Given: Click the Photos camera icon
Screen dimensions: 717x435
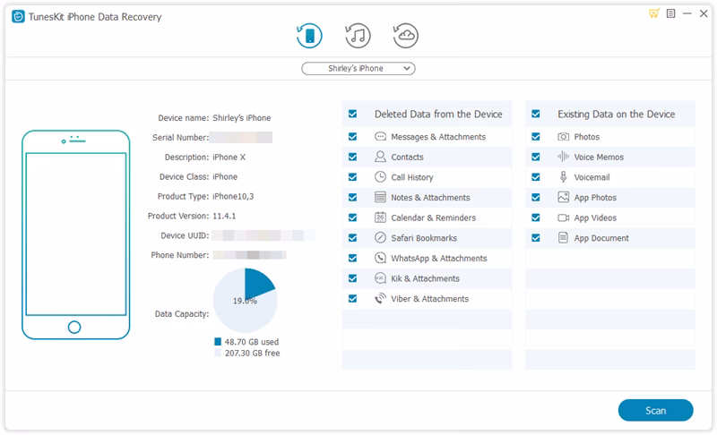Looking at the screenshot, I should click(x=564, y=137).
